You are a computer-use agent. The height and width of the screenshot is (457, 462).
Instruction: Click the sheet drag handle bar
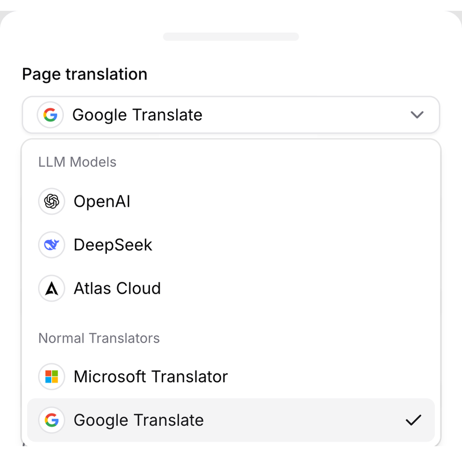pos(230,37)
